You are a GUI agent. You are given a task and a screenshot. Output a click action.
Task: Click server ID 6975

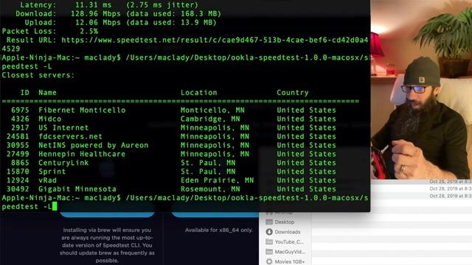click(x=20, y=110)
